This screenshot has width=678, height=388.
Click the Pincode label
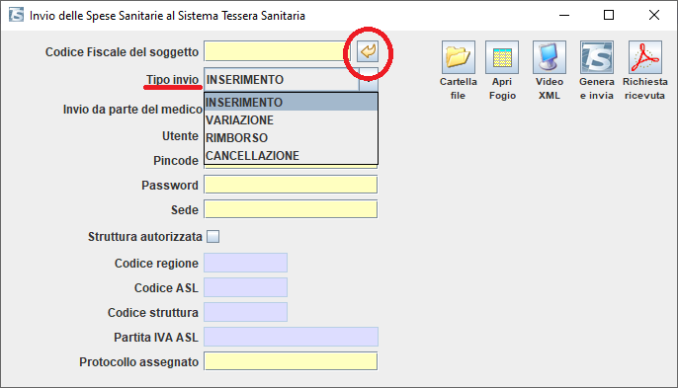176,161
